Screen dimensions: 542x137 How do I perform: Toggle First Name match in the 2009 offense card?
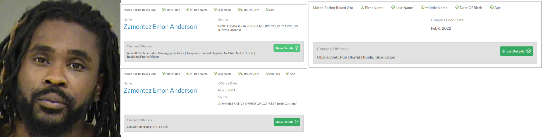[171, 73]
